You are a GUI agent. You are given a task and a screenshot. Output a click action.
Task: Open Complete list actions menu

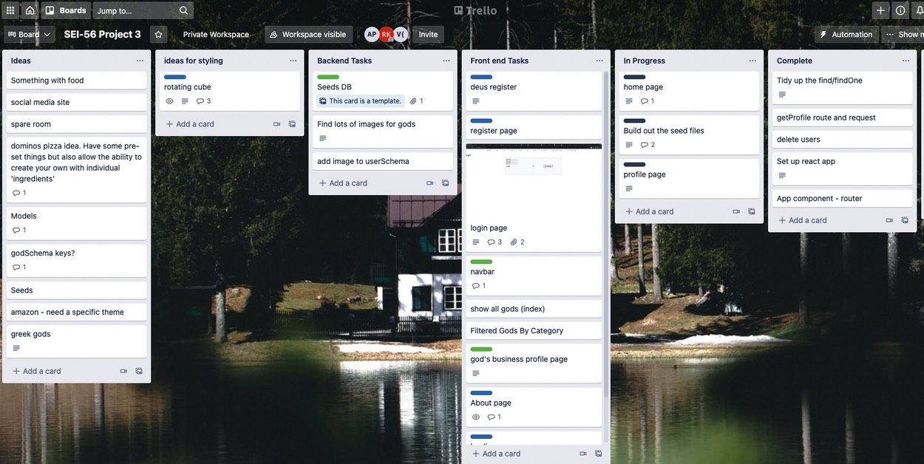tap(906, 61)
